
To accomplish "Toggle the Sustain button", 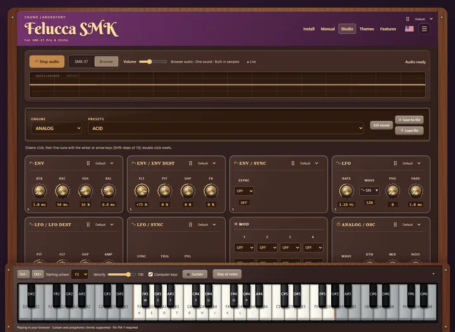I will [195, 274].
